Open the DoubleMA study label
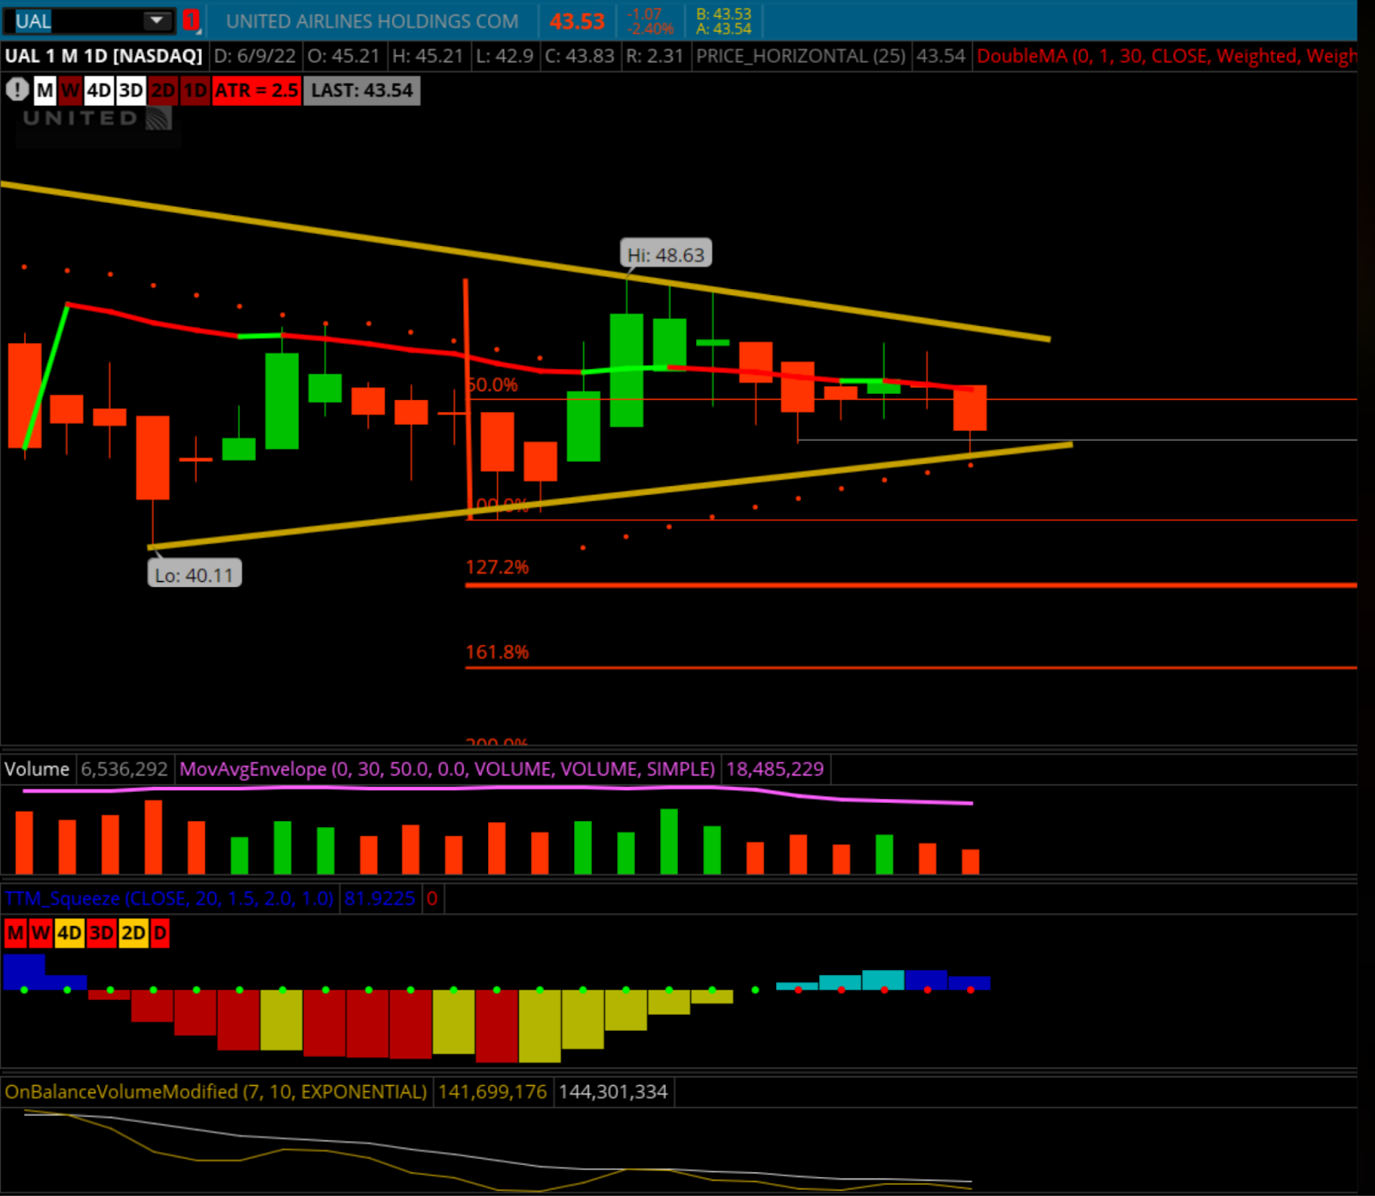This screenshot has width=1375, height=1196. pyautogui.click(x=1166, y=56)
